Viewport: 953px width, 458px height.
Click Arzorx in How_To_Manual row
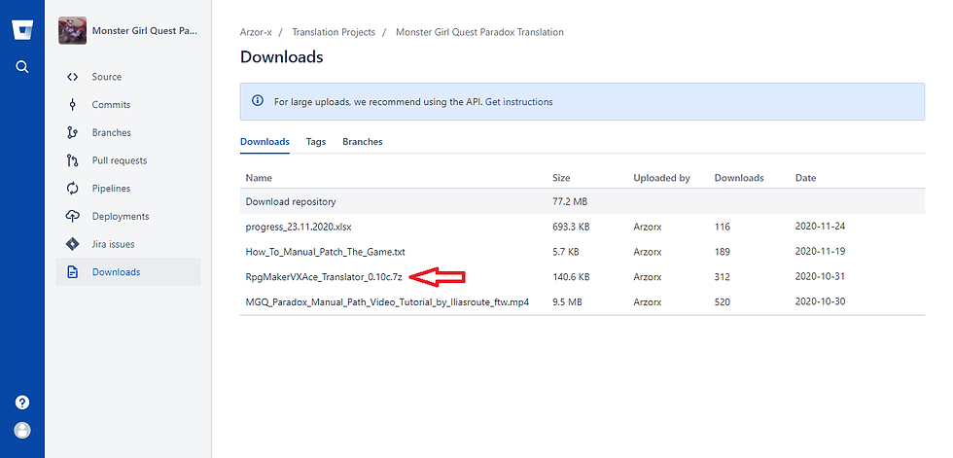point(648,252)
